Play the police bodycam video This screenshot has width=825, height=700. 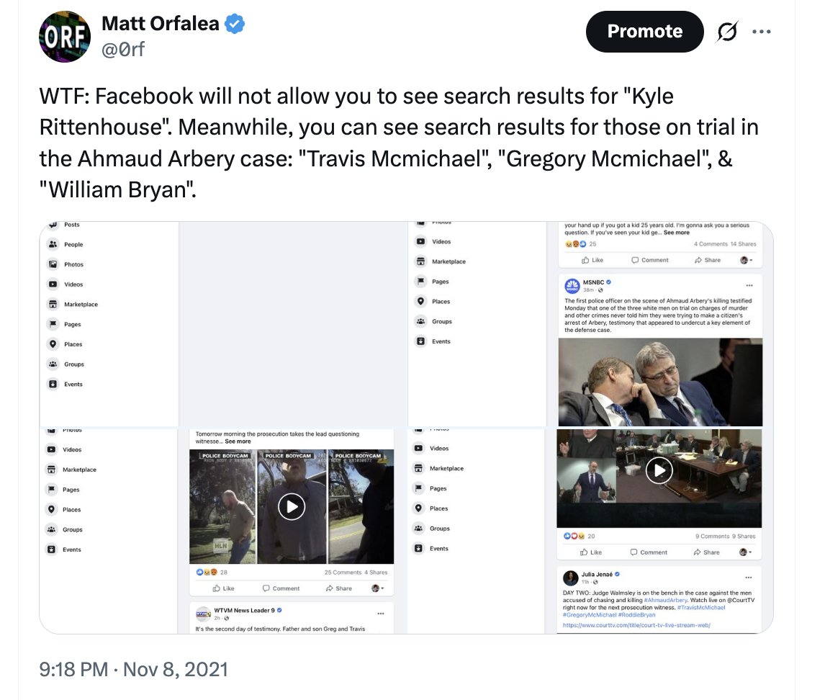[x=292, y=506]
